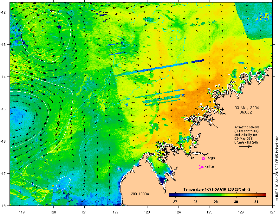The image size is (279, 215).
Task: Click latitude axis label -18
Action: point(3,206)
